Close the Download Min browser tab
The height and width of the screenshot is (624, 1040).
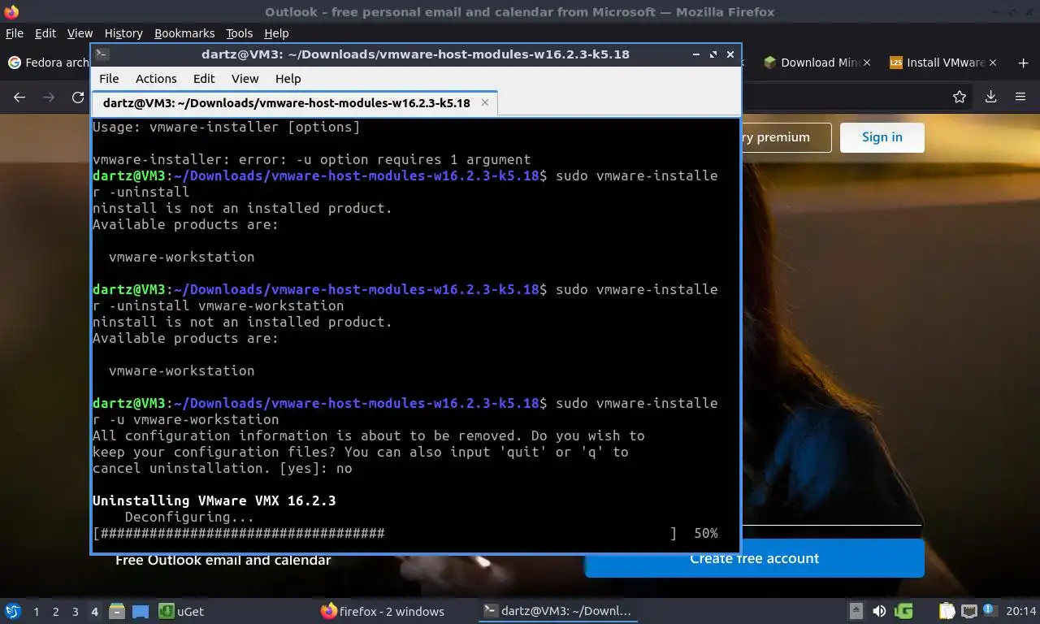(x=866, y=63)
